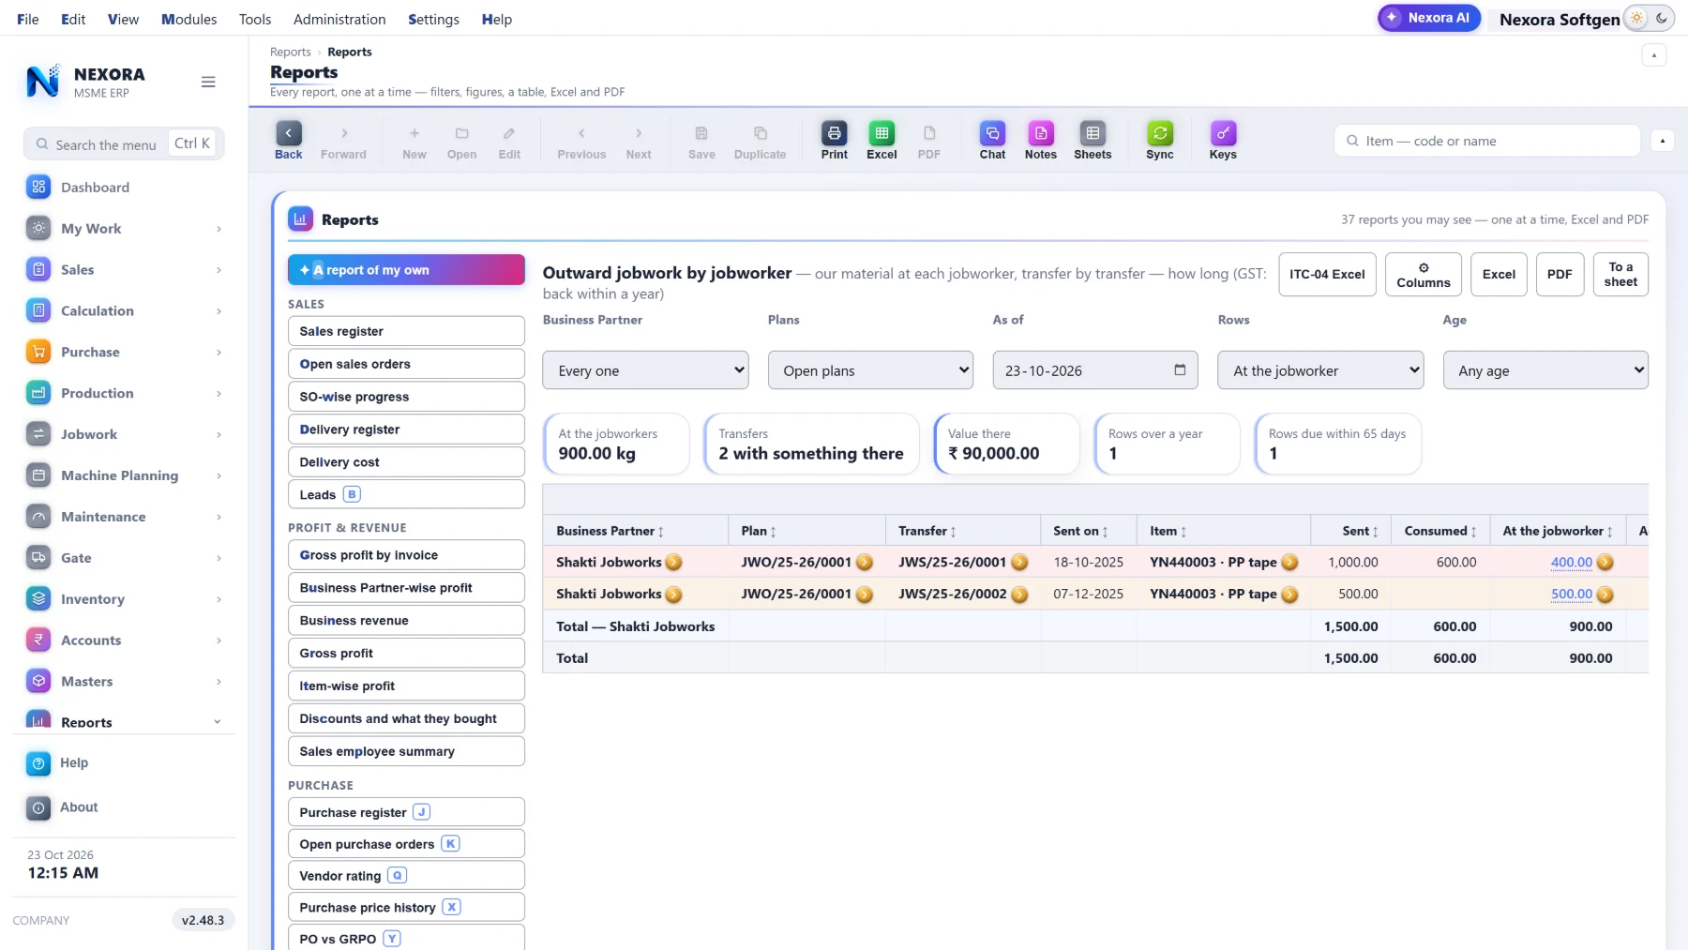
Task: Focus the Search the menu field
Action: pyautogui.click(x=124, y=143)
